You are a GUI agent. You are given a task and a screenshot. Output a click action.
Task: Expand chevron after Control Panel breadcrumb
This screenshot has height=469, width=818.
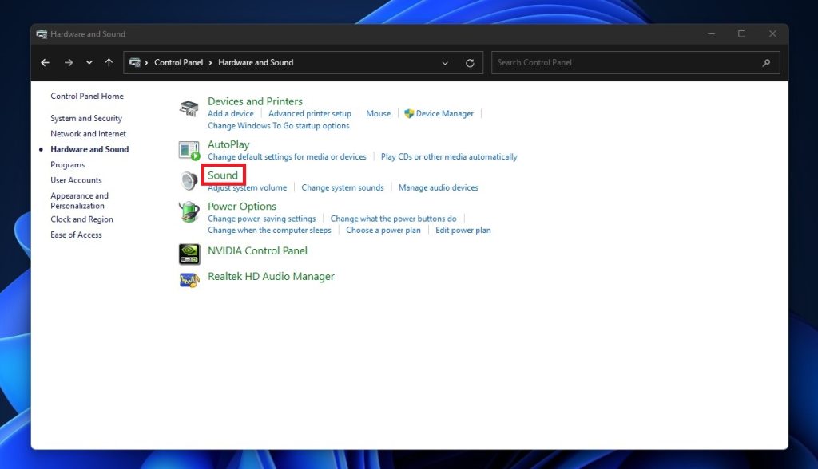(x=210, y=63)
